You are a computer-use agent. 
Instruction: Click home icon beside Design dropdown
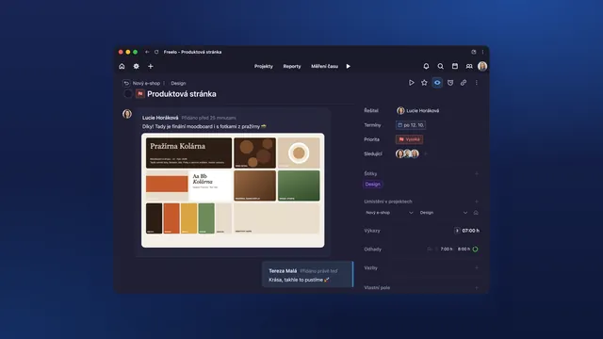tap(476, 213)
